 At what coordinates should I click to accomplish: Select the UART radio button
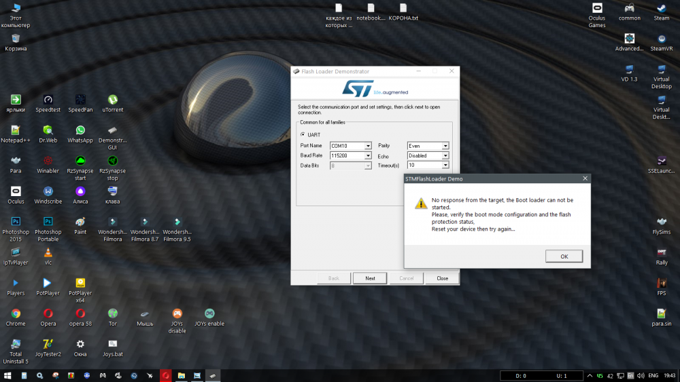(x=303, y=134)
